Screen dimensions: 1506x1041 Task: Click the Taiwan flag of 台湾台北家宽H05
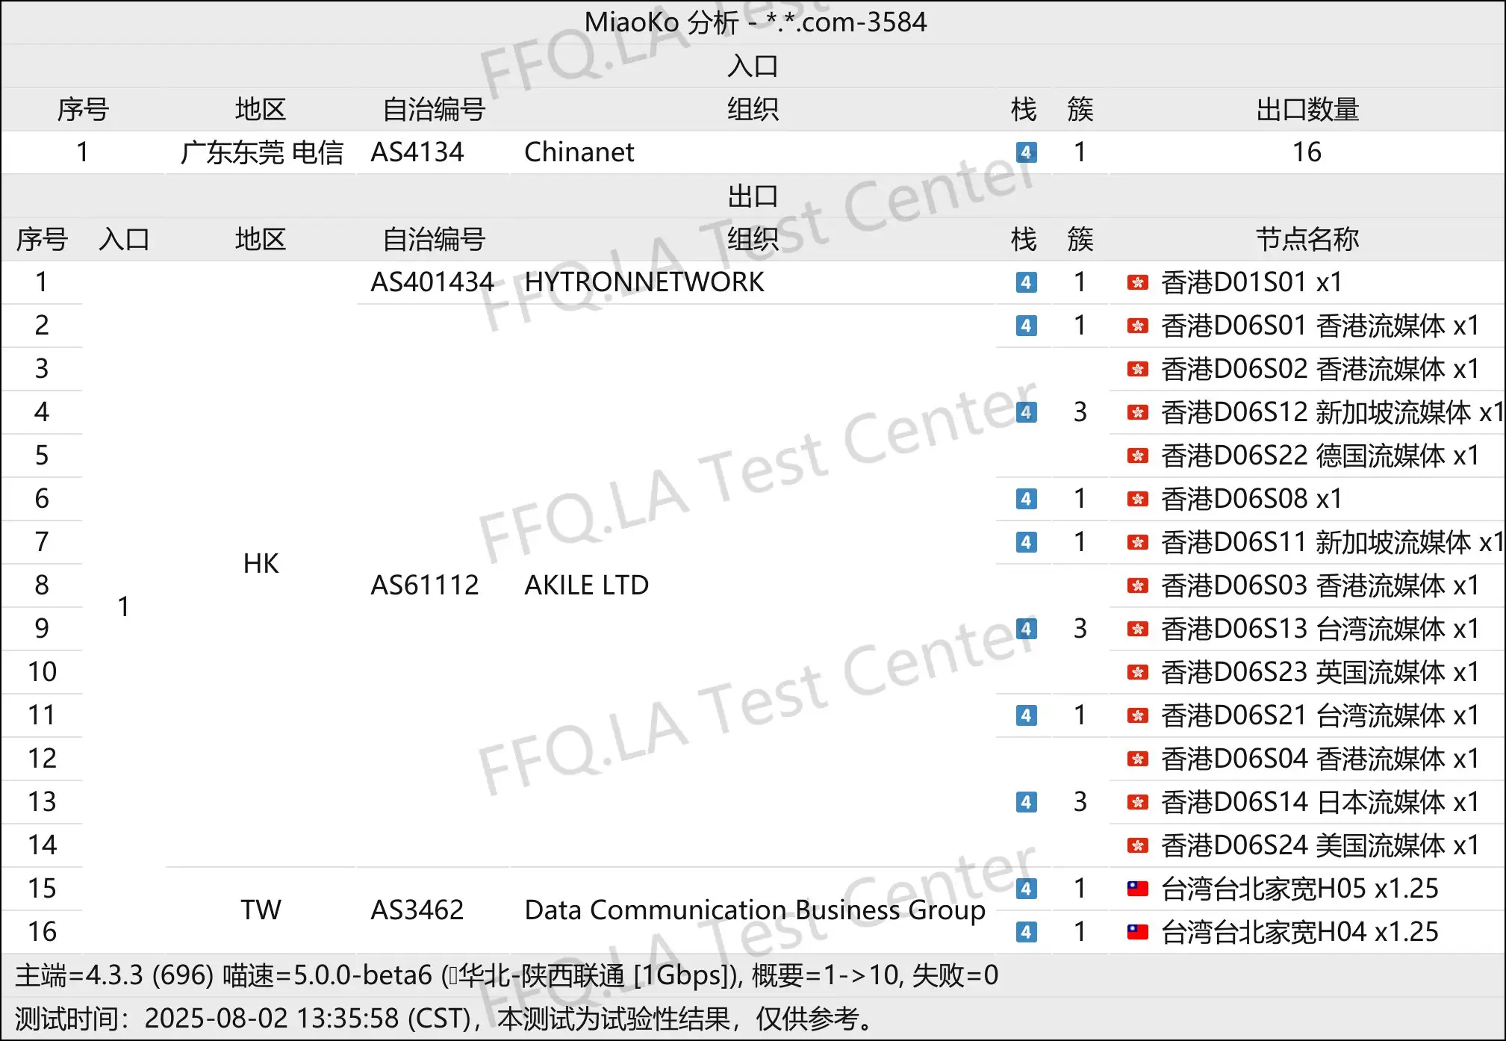click(1137, 889)
